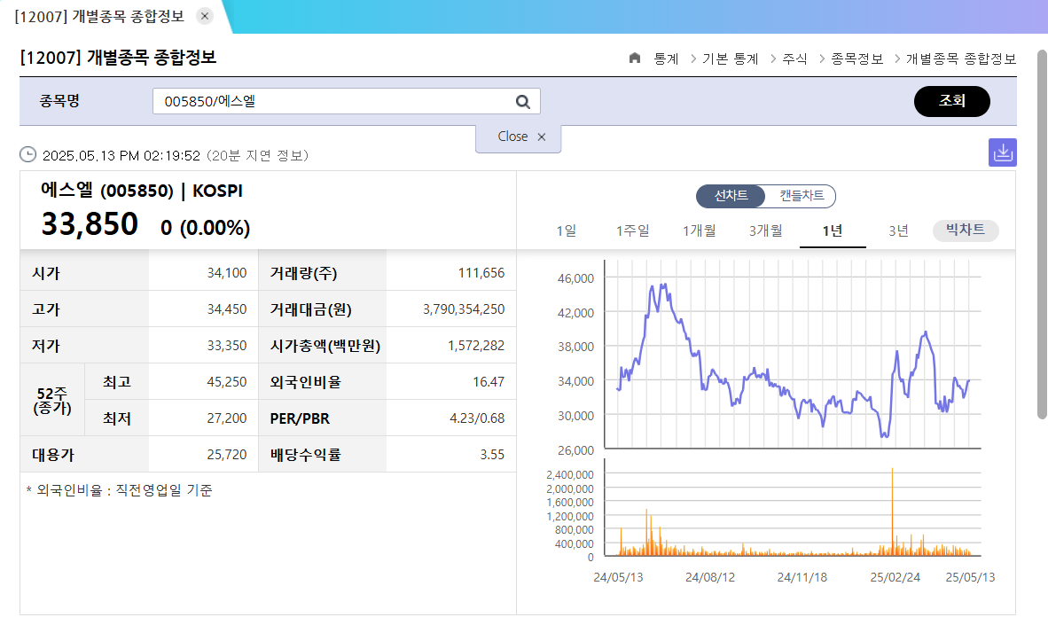Select the 1일 chart period
Screen dimensions: 1048x625
click(567, 230)
